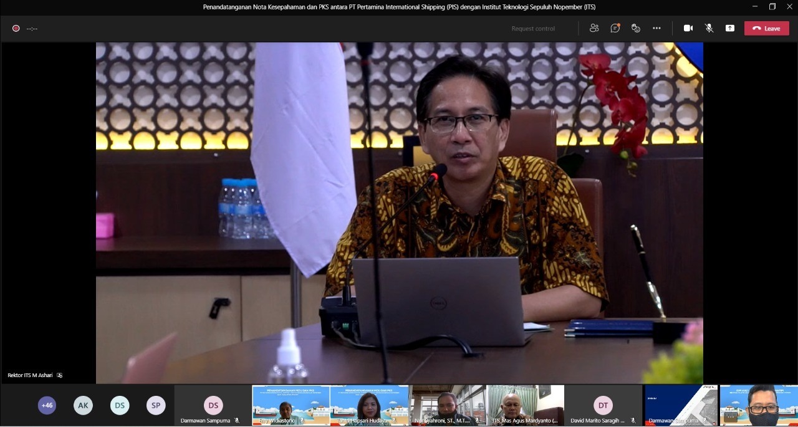
Task: Toggle mute on David Marito Saragih's tile
Action: [x=632, y=420]
